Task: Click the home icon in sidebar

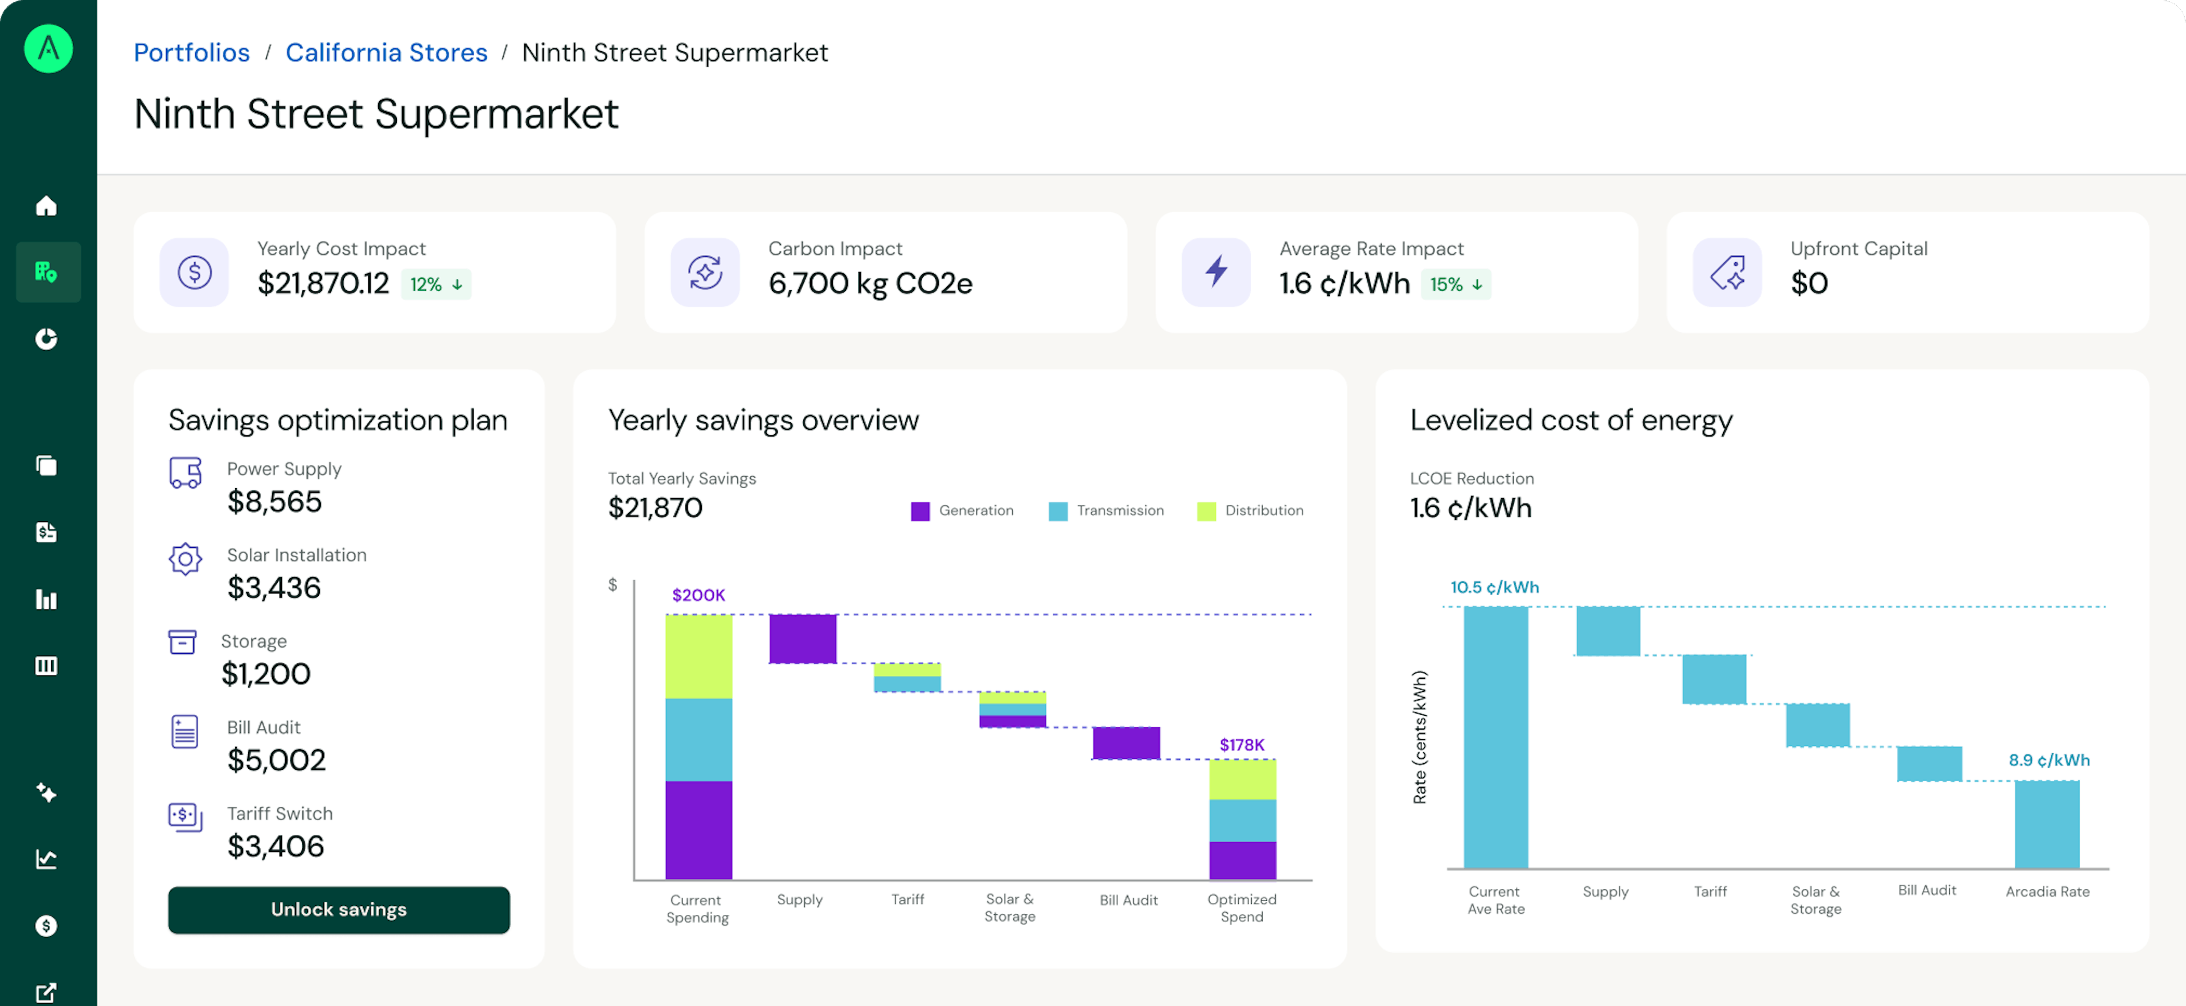Action: coord(47,206)
